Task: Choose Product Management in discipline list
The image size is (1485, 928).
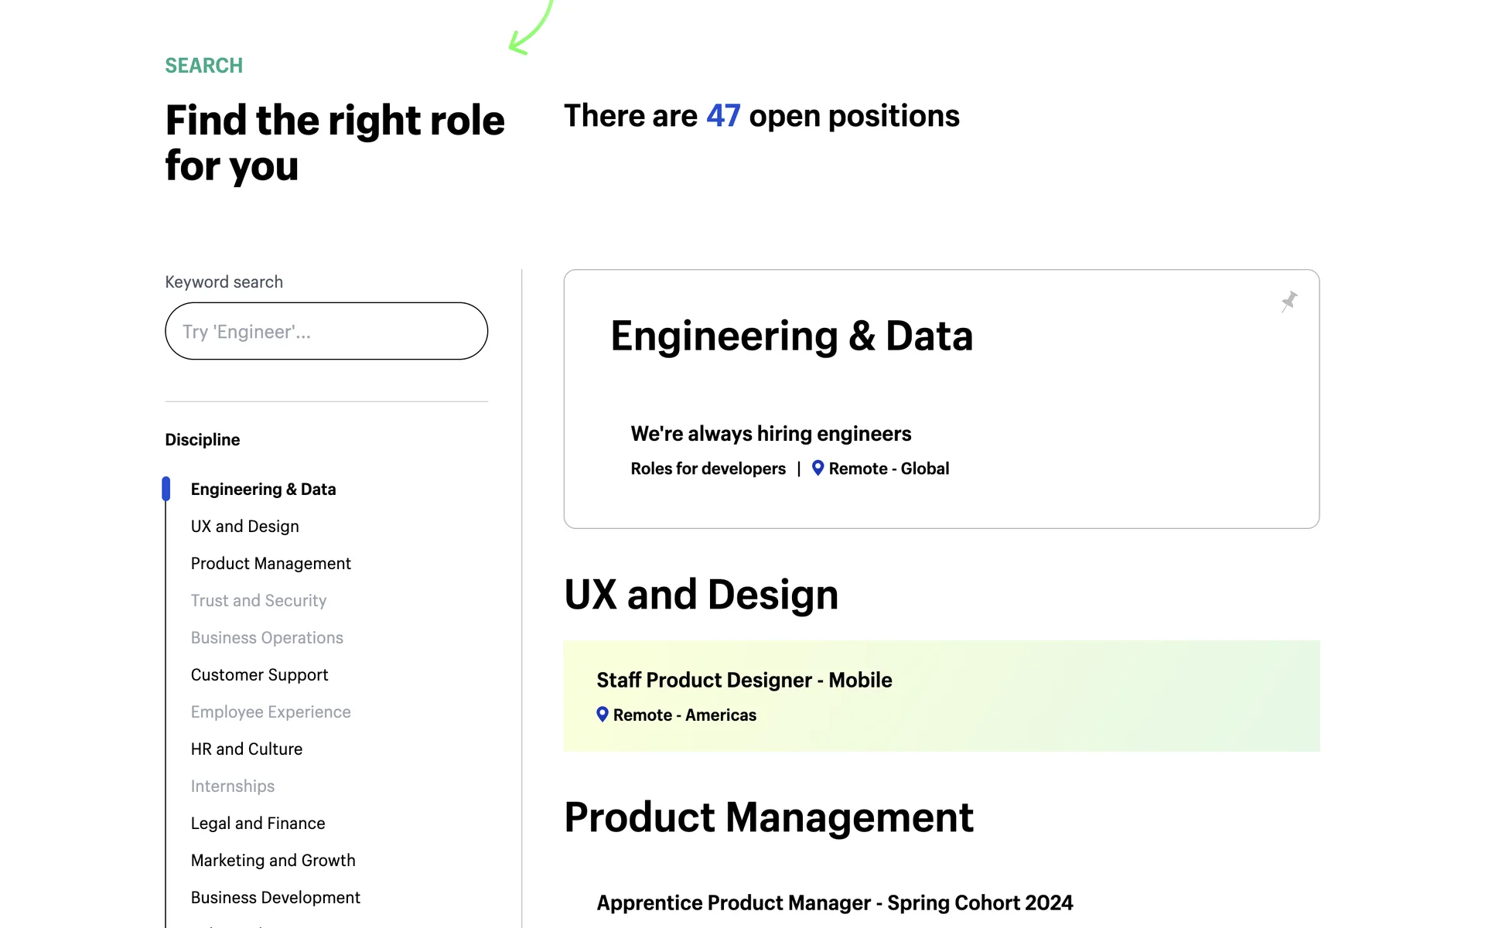Action: [271, 564]
